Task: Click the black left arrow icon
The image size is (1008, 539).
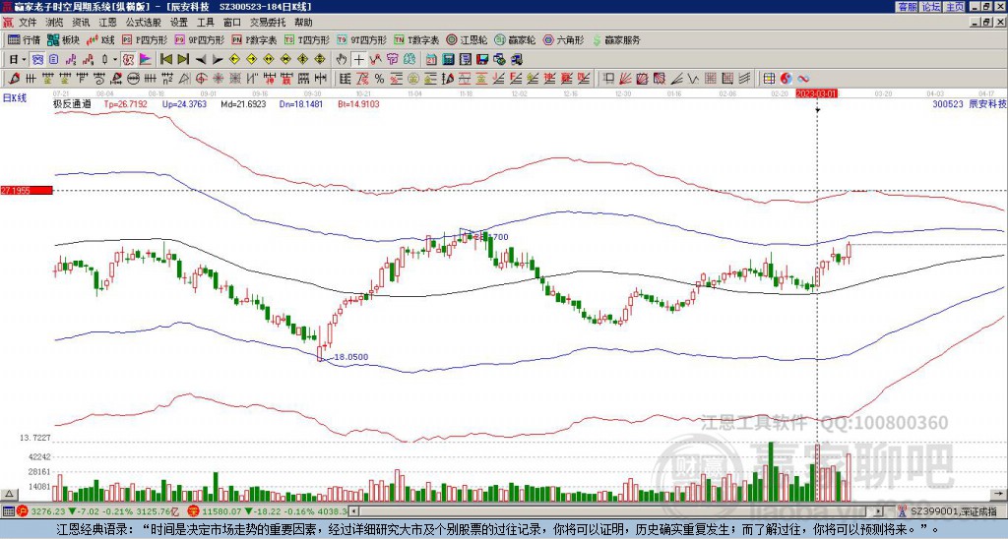Action: coord(201,60)
